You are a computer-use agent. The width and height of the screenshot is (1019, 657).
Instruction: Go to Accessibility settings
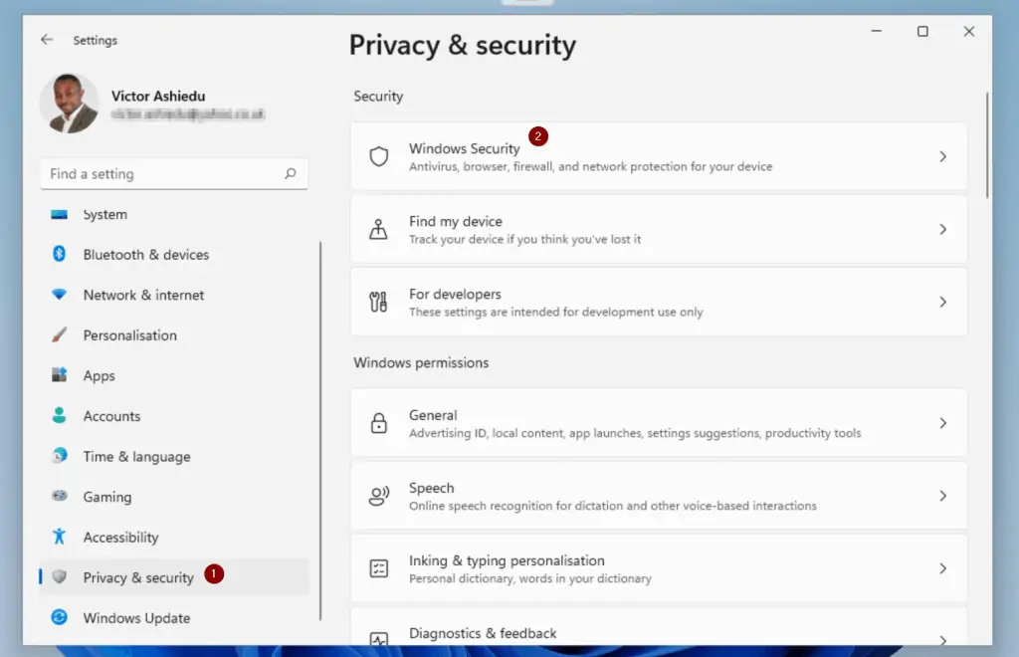pyautogui.click(x=174, y=537)
